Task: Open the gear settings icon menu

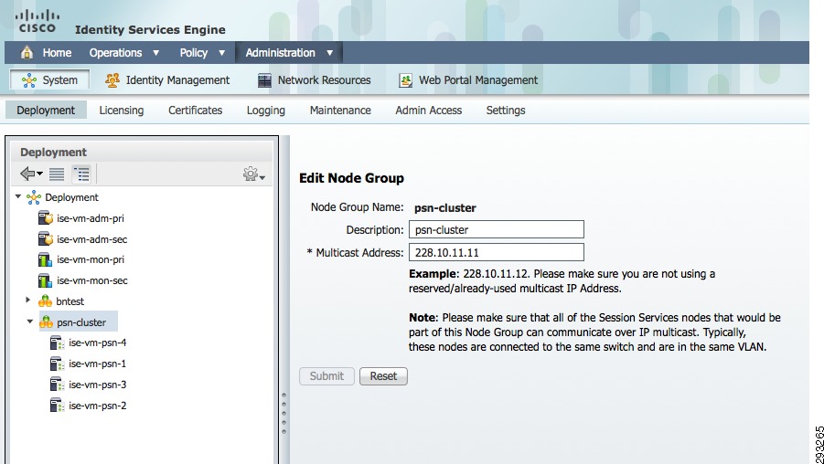Action: pos(254,174)
